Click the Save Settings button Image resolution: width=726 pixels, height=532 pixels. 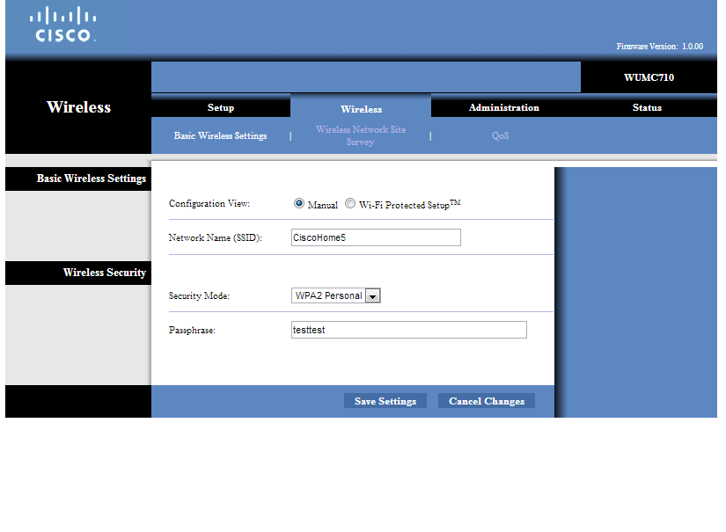tap(385, 401)
